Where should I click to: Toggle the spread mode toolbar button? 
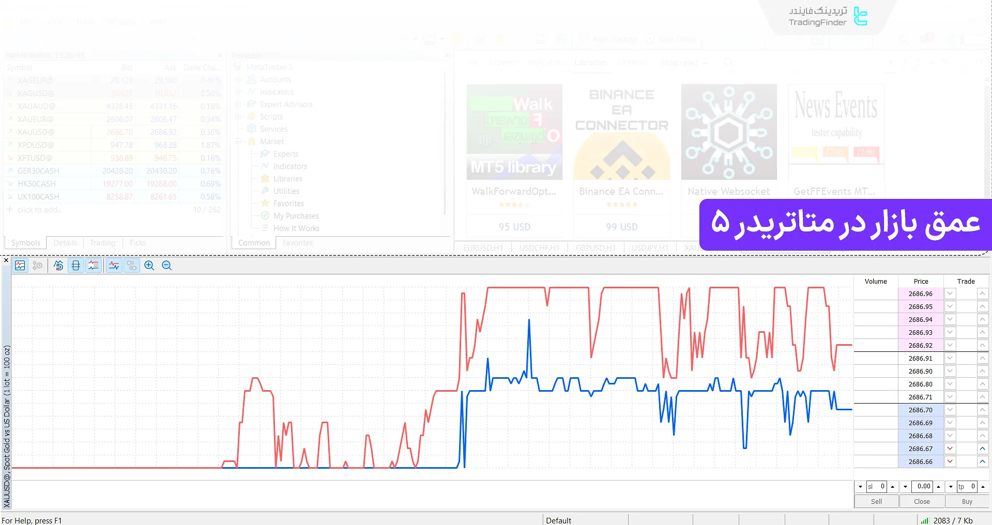(x=76, y=266)
